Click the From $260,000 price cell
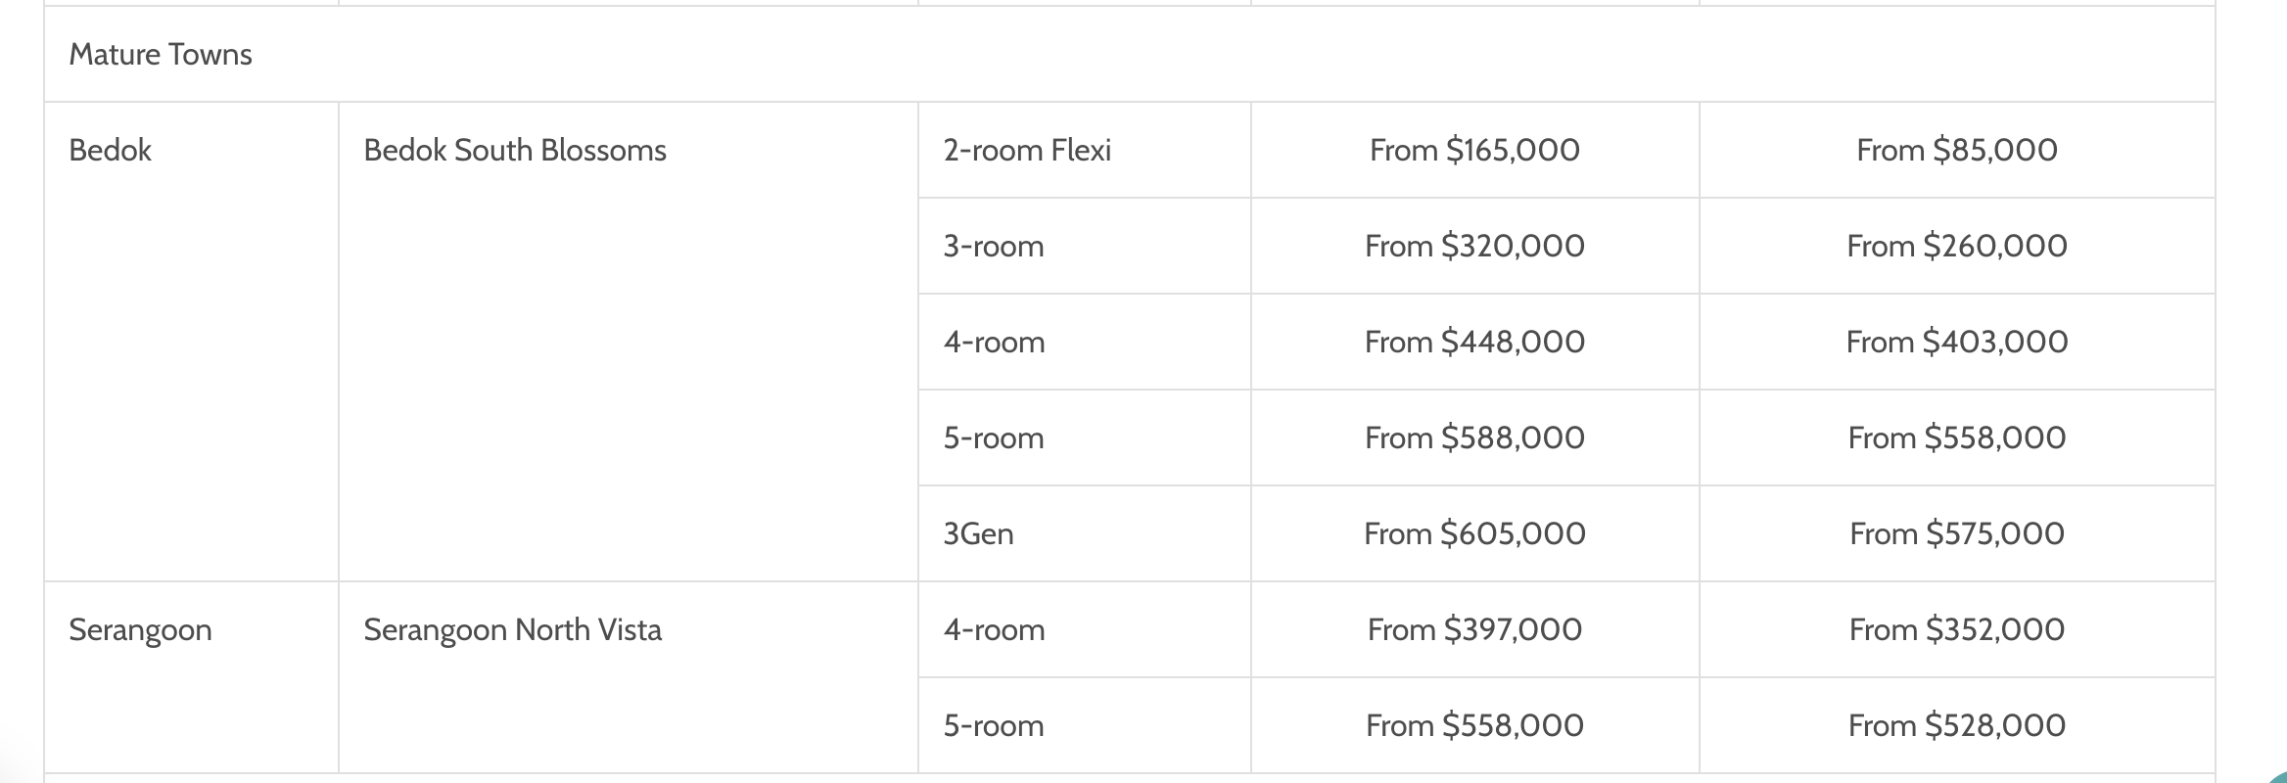Screen dimensions: 2287x783 (x=1957, y=246)
